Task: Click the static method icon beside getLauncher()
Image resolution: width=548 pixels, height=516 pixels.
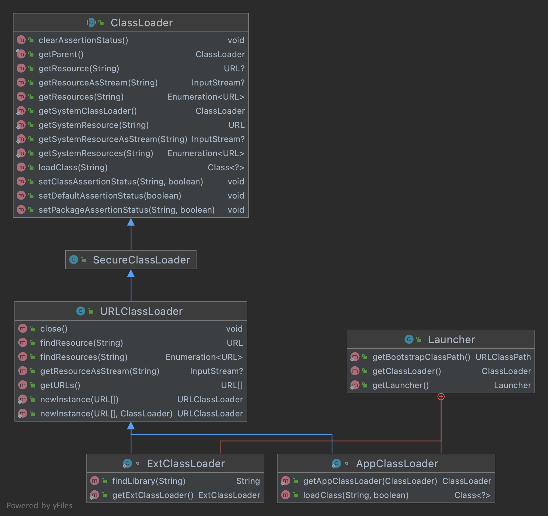Action: [355, 385]
